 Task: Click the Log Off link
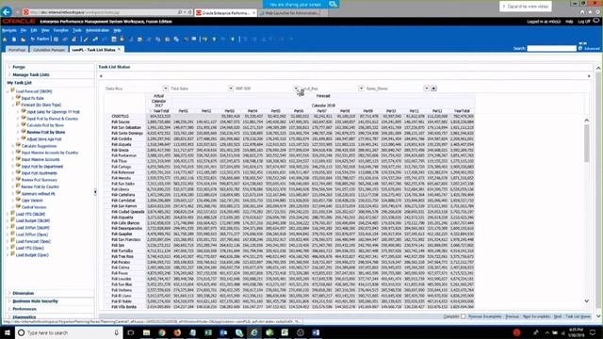click(584, 22)
